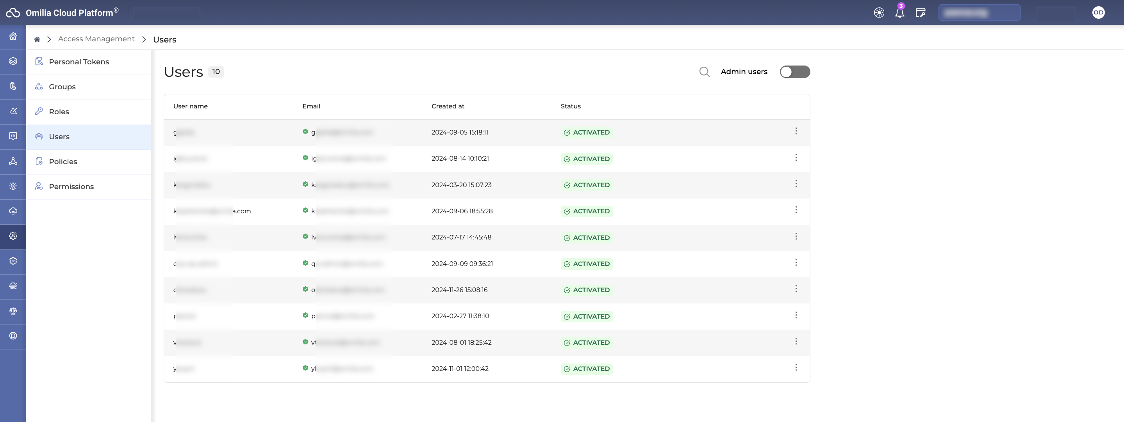Click the scales icon in left sidebar
The height and width of the screenshot is (422, 1124).
coord(13,311)
